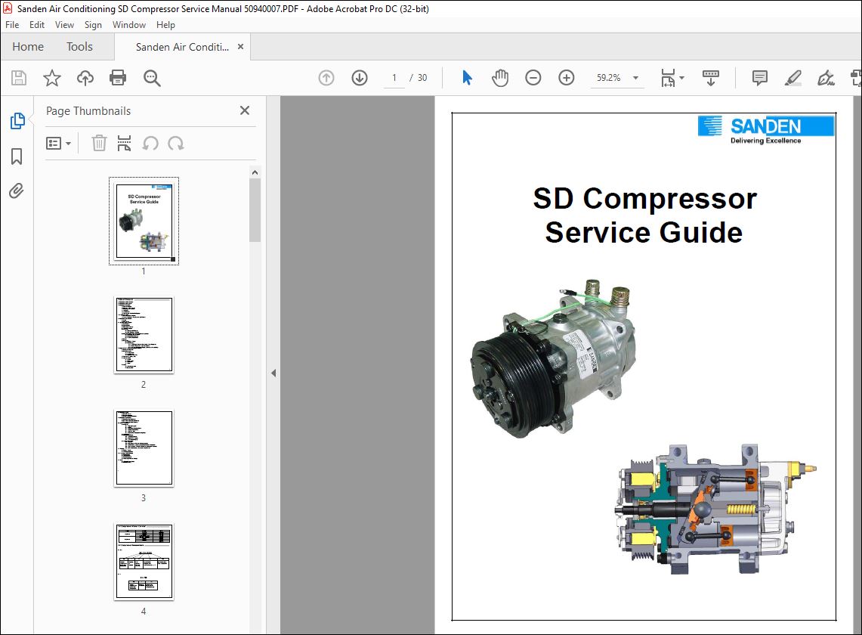The image size is (862, 635).
Task: Go to previous page arrow icon
Action: tap(326, 78)
